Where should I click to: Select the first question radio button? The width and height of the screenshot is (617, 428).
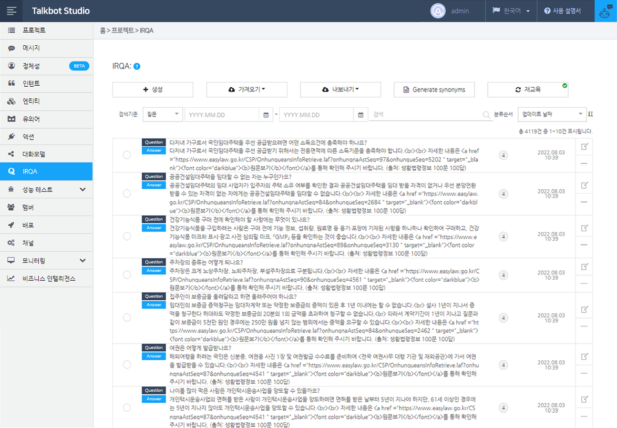click(x=127, y=155)
